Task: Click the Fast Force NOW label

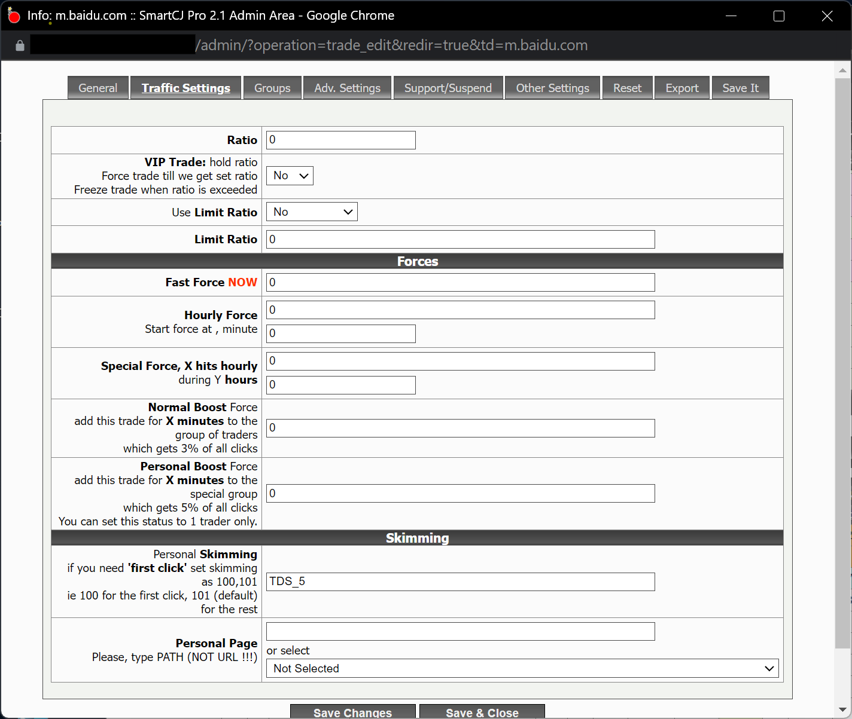Action: click(x=211, y=282)
